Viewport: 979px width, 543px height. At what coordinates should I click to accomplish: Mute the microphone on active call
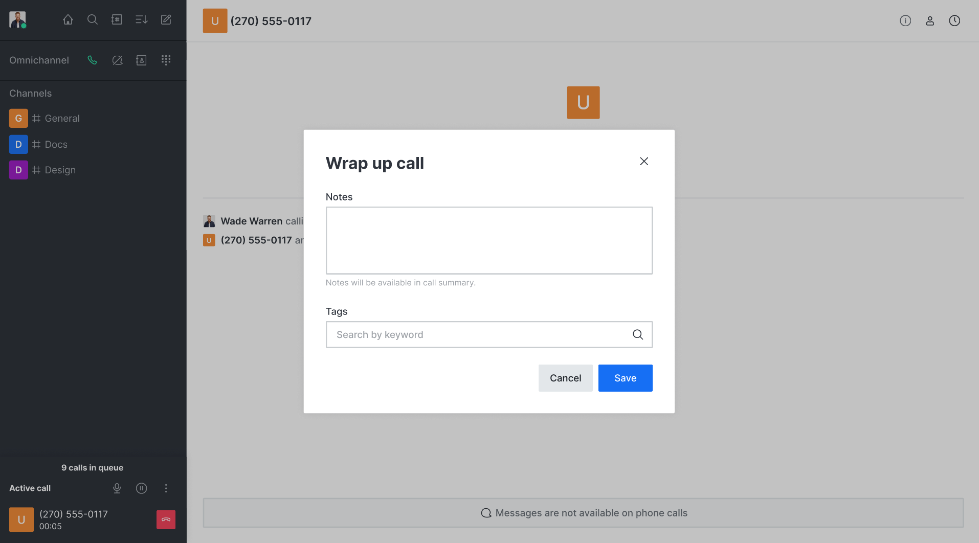(117, 488)
